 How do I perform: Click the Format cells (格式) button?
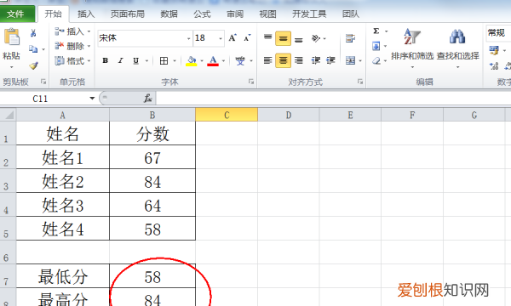(72, 61)
